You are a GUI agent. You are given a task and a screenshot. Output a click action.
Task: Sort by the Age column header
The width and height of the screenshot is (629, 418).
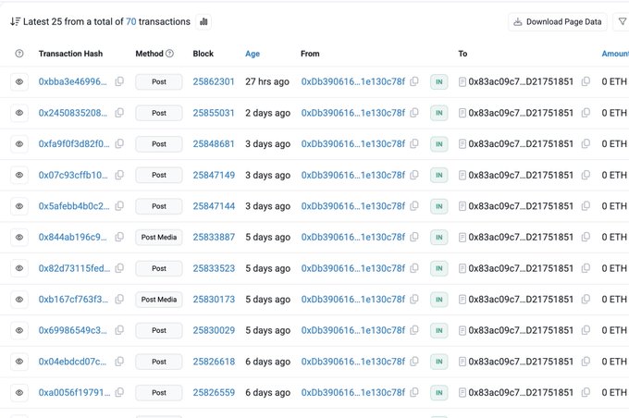253,54
